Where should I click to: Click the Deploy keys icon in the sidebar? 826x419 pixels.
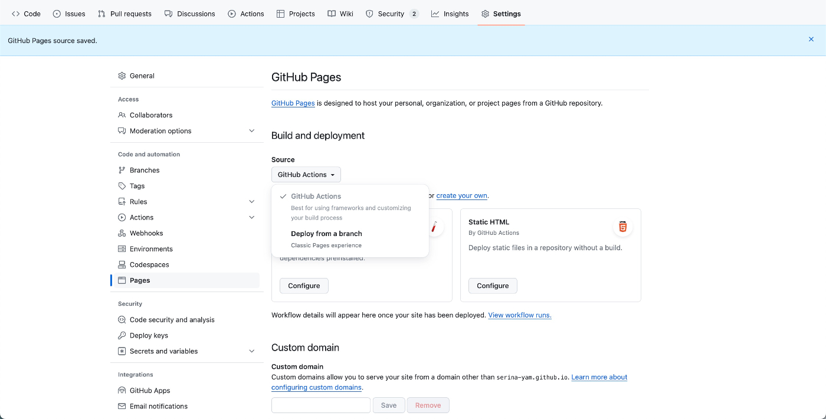tap(122, 335)
